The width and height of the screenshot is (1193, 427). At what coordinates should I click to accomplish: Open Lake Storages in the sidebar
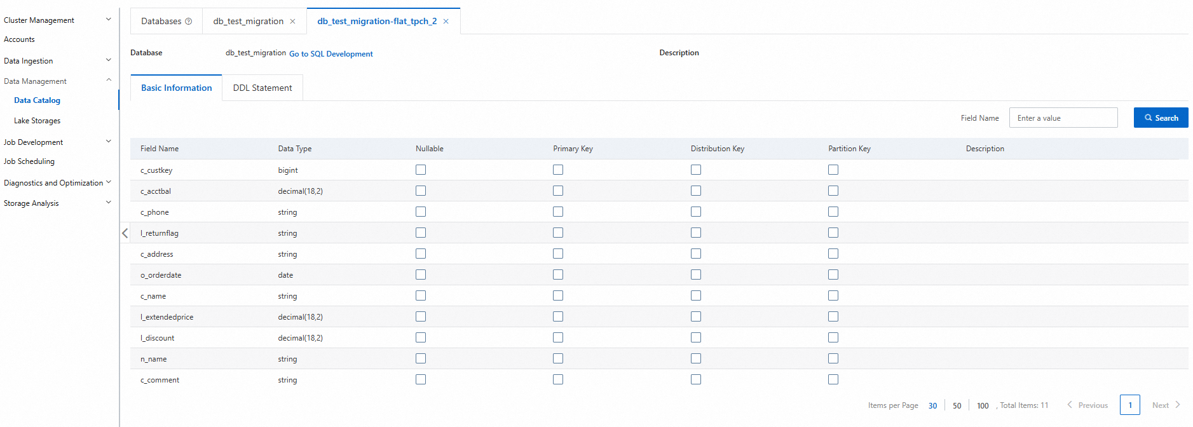point(37,121)
